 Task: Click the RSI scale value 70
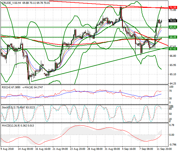pos(170,91)
